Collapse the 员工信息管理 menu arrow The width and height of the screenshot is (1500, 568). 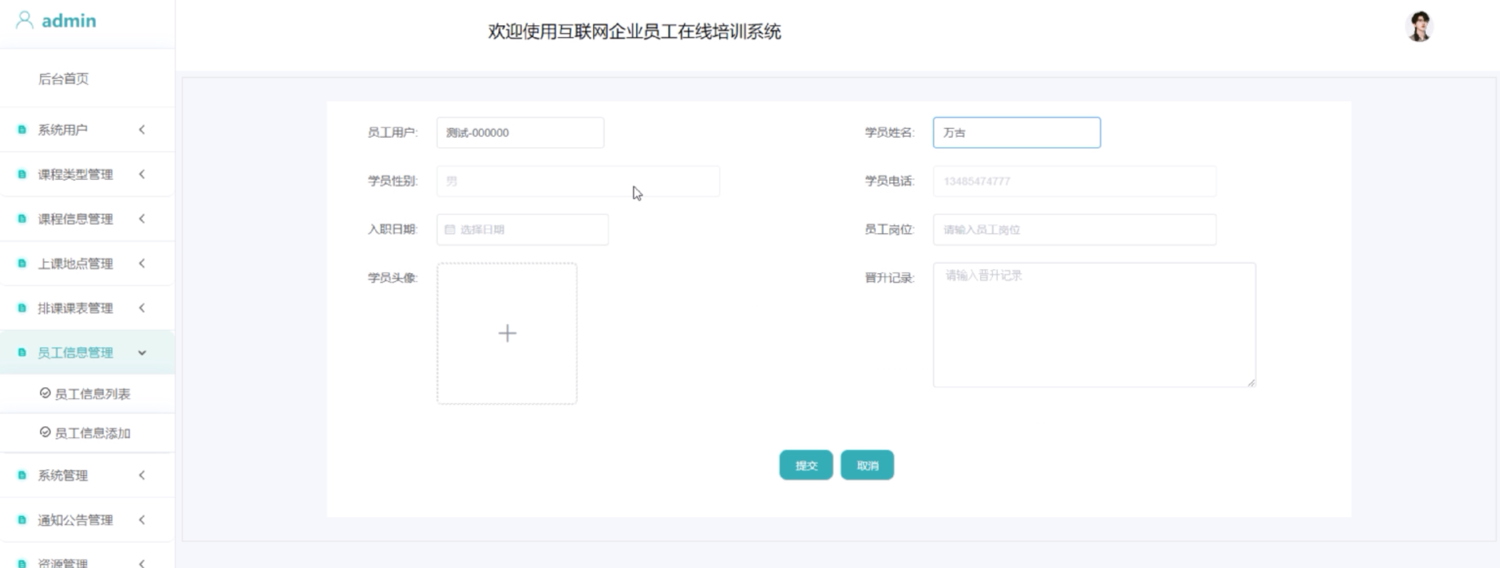point(142,353)
